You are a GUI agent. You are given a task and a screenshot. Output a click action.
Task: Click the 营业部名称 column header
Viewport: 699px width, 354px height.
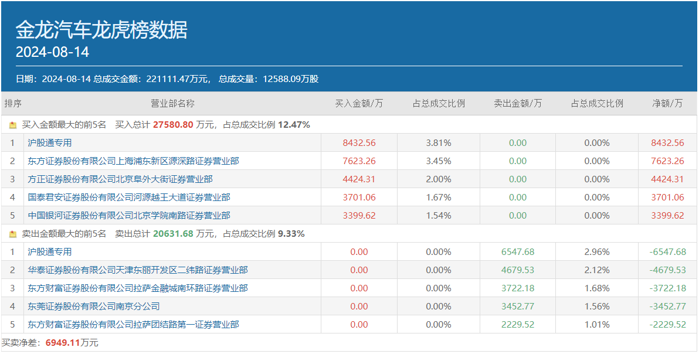point(172,104)
